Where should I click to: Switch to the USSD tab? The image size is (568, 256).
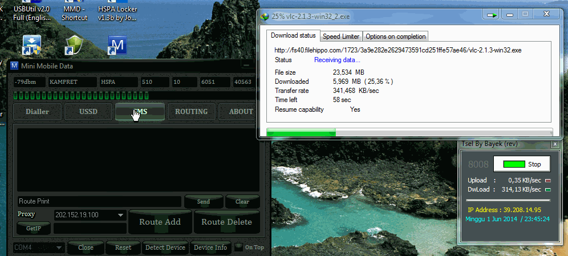88,112
